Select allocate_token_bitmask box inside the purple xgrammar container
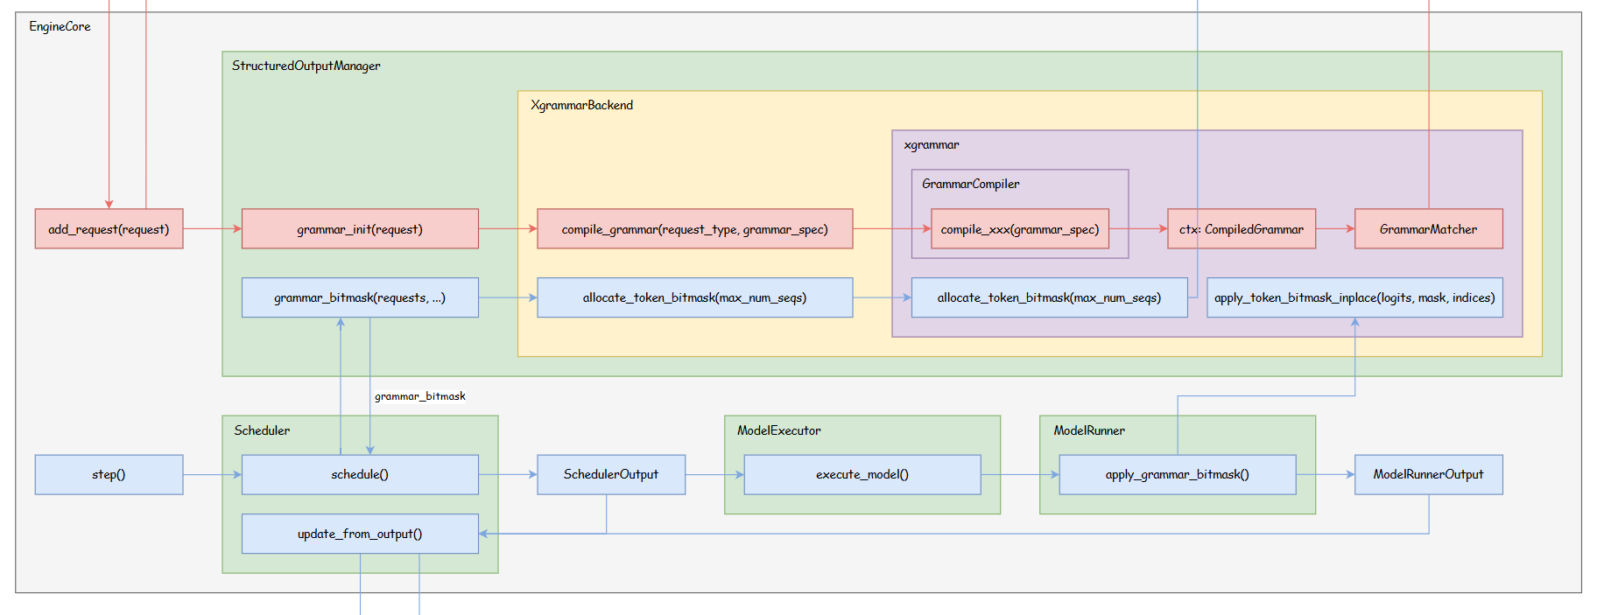Image resolution: width=1597 pixels, height=615 pixels. 1049,297
